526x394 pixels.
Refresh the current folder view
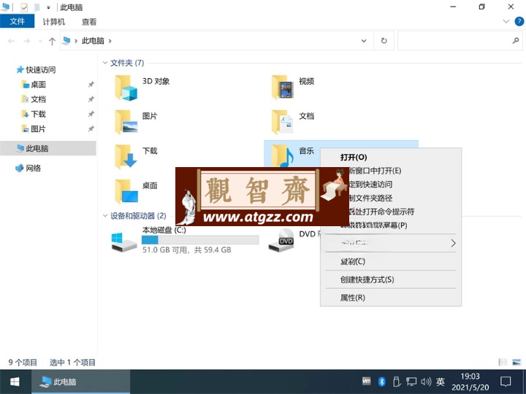[x=384, y=41]
